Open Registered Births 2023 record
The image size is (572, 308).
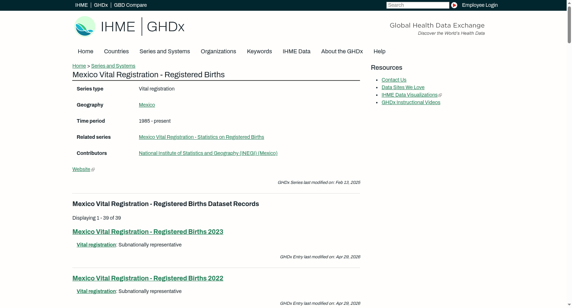pyautogui.click(x=148, y=232)
